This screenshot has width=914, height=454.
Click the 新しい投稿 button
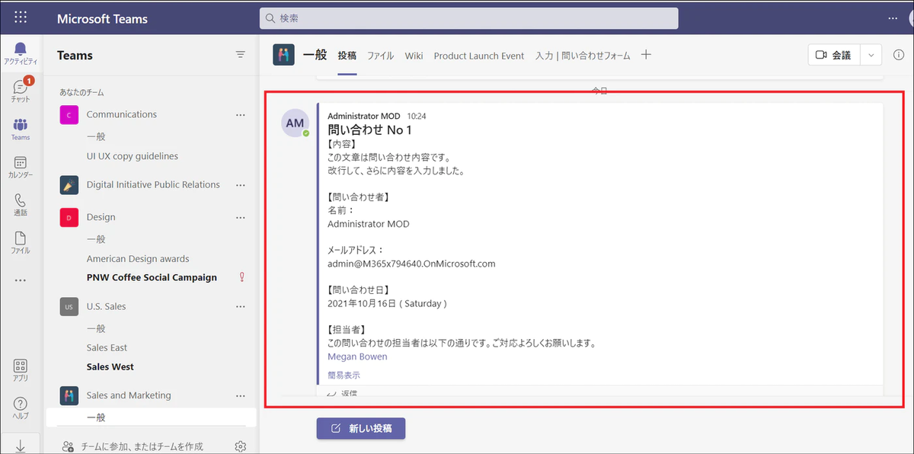(x=360, y=428)
